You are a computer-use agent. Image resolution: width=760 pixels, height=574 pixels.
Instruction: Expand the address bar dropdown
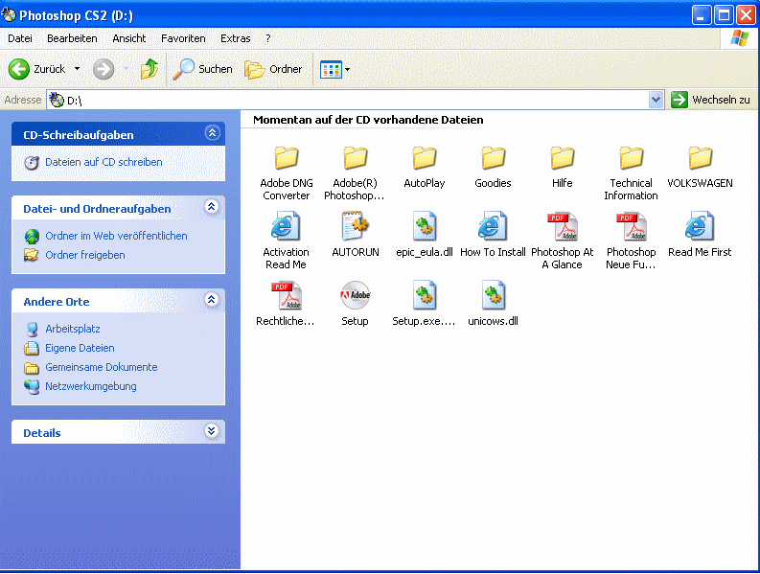point(656,100)
